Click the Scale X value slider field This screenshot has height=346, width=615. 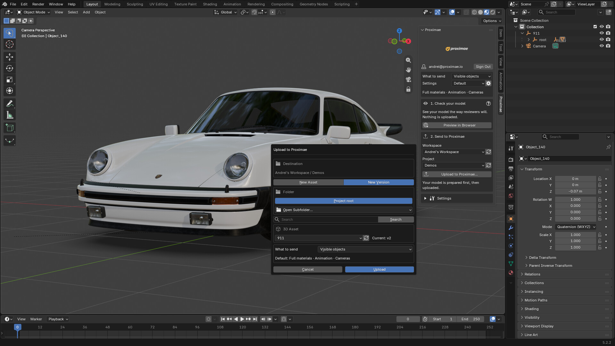(x=576, y=235)
